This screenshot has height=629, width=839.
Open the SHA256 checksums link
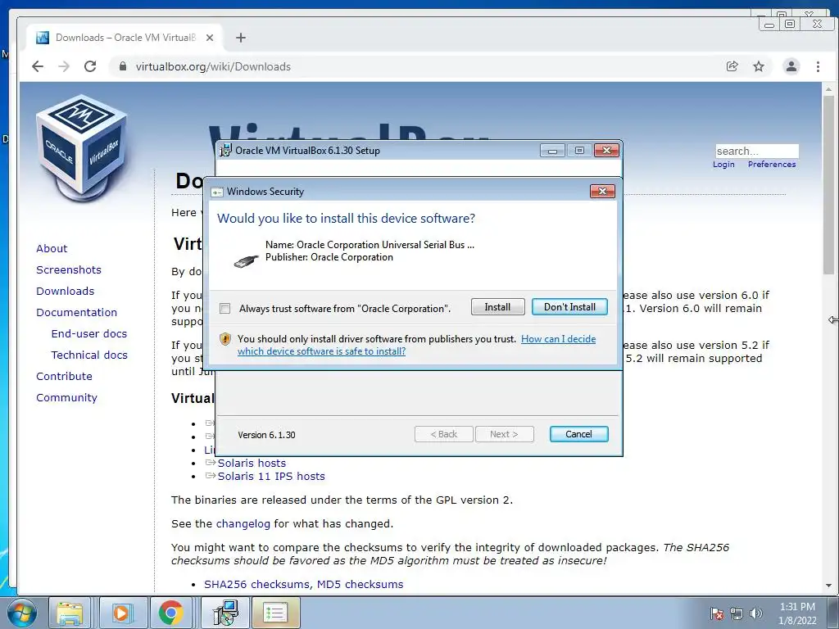pyautogui.click(x=258, y=584)
